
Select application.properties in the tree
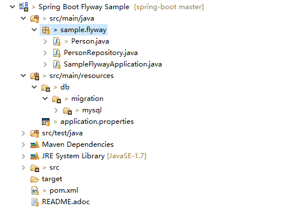click(97, 122)
